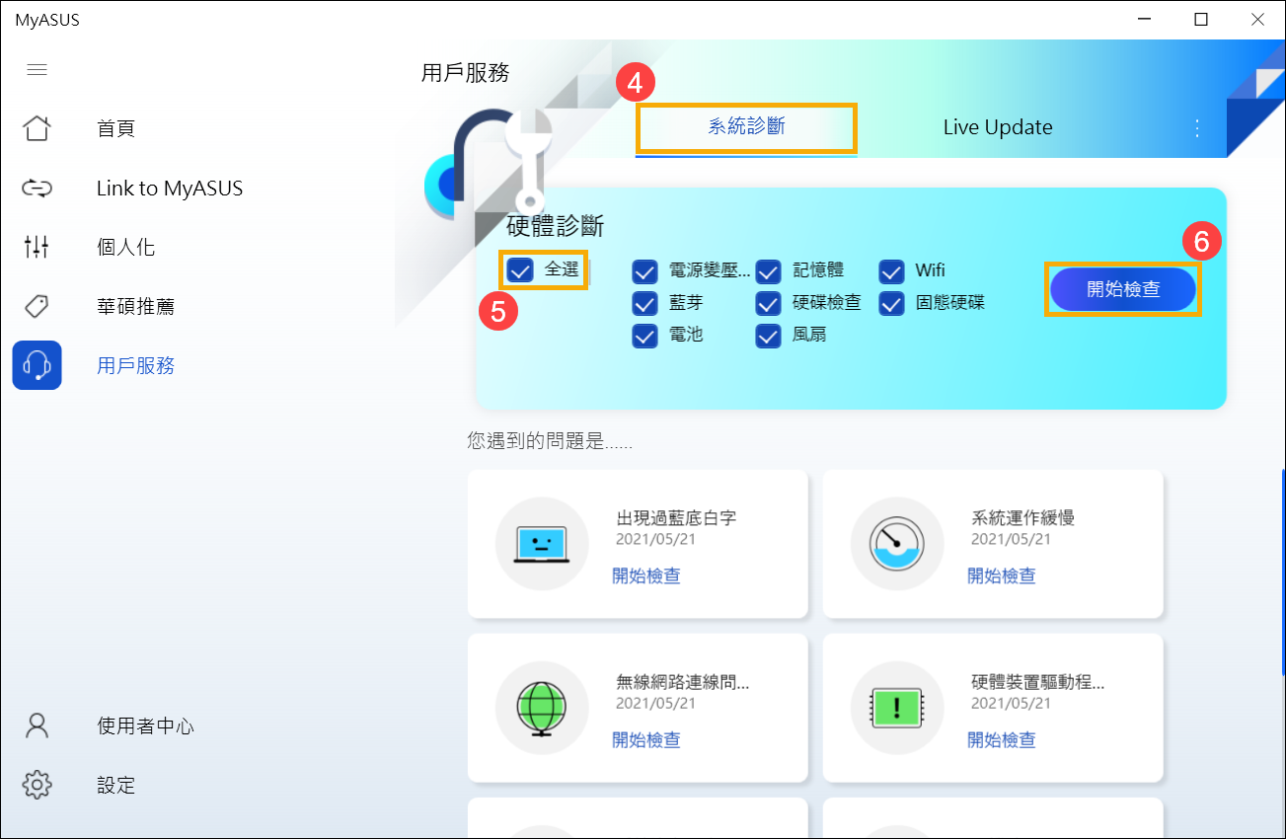This screenshot has height=839, width=1286.
Task: Click the 用戶服務 headset icon
Action: coord(38,365)
